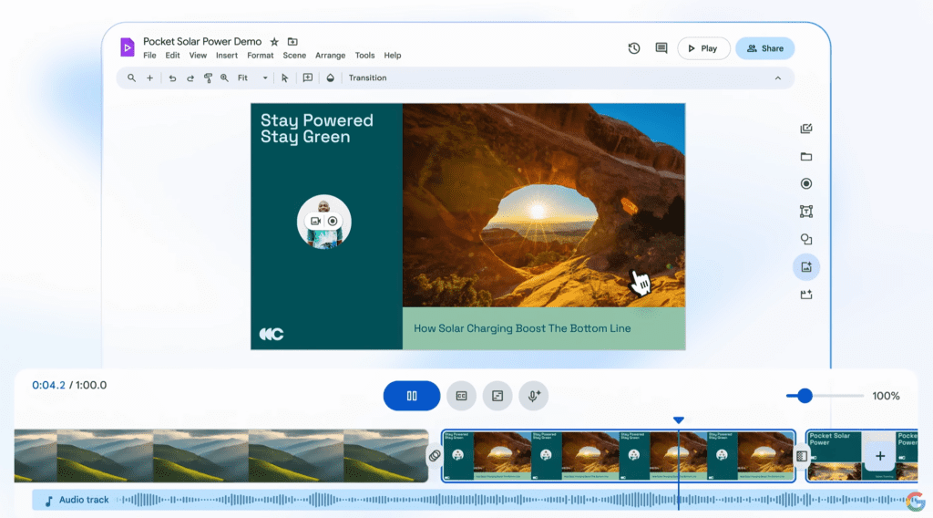
Task: Click the undo arrow in toolbar
Action: click(x=172, y=78)
